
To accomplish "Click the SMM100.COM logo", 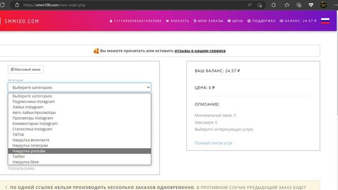I will (x=21, y=21).
